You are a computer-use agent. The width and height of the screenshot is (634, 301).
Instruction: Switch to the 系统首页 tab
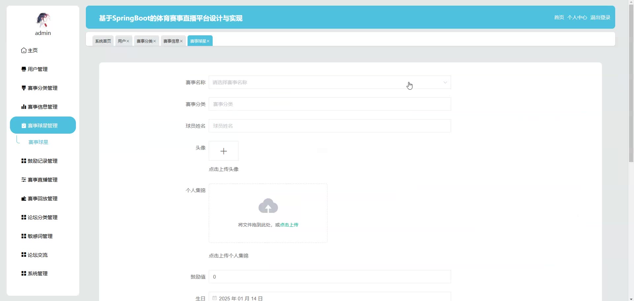103,41
